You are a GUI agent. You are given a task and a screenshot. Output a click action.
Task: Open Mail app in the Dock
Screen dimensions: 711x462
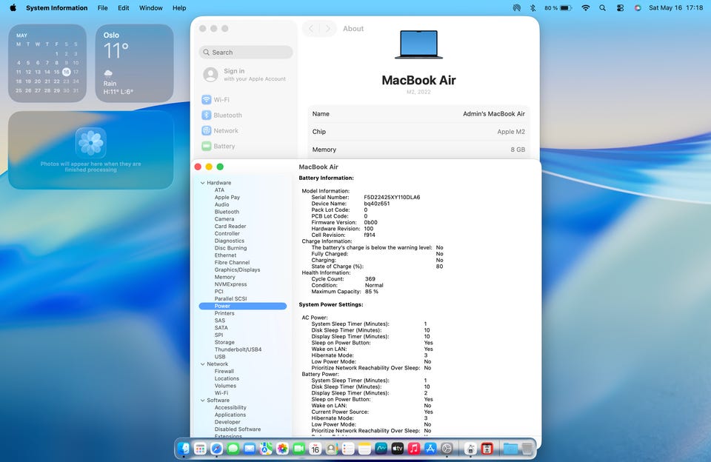250,449
